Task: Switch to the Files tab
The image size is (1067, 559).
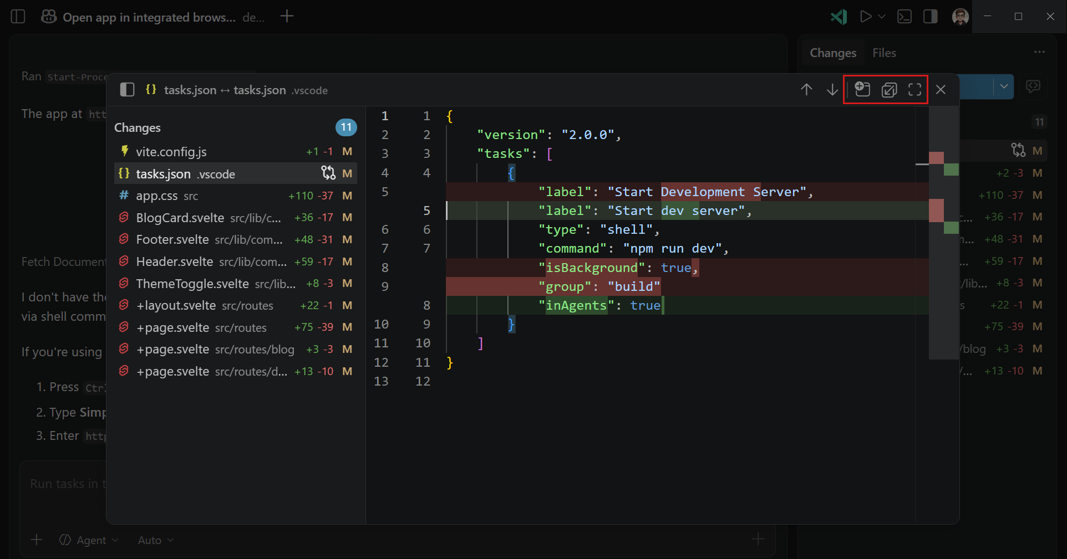Action: 884,53
